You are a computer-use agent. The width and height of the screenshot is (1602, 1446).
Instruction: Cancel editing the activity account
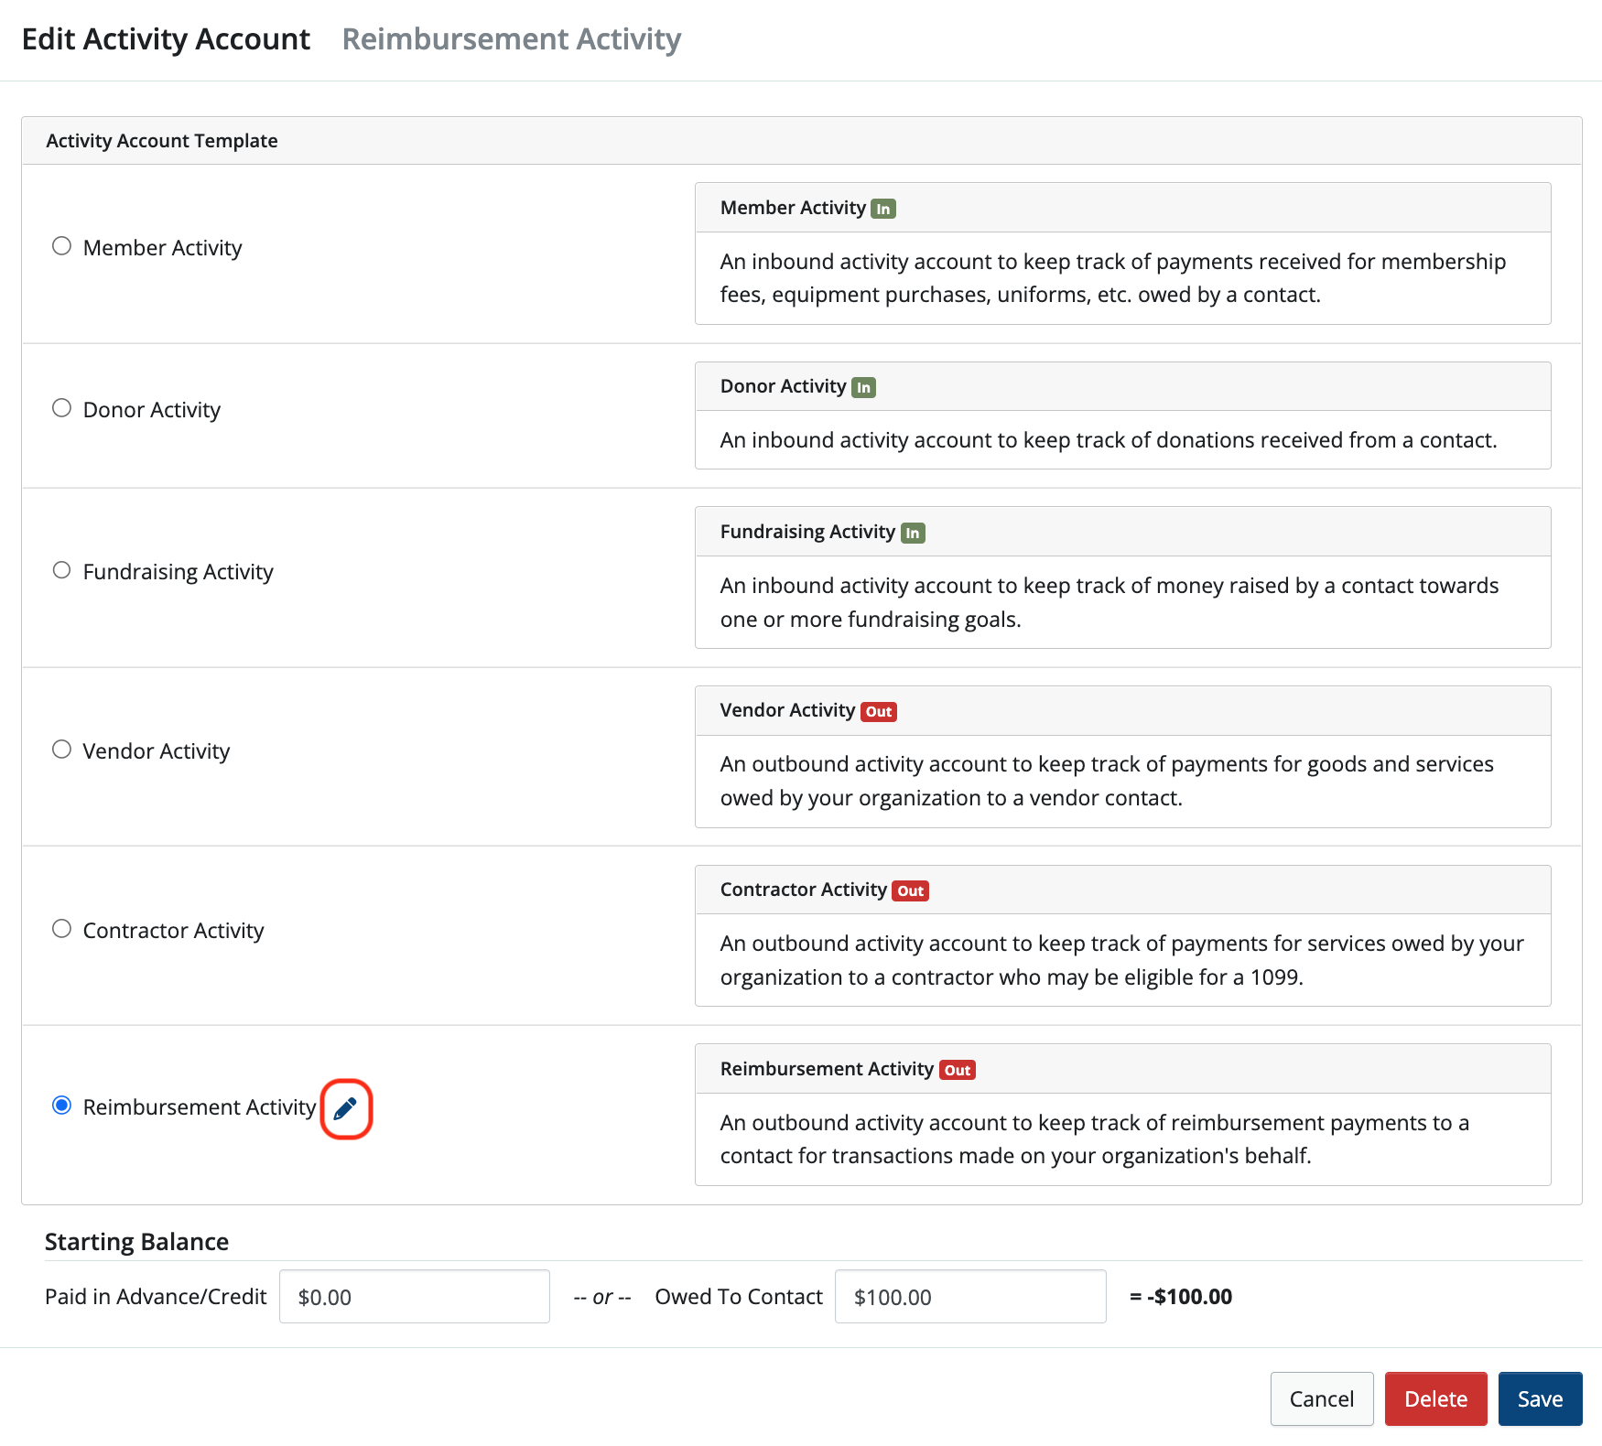[1321, 1398]
